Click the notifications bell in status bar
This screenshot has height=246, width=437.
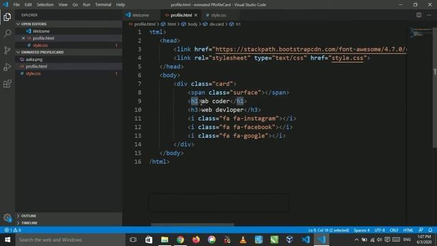pyautogui.click(x=430, y=230)
